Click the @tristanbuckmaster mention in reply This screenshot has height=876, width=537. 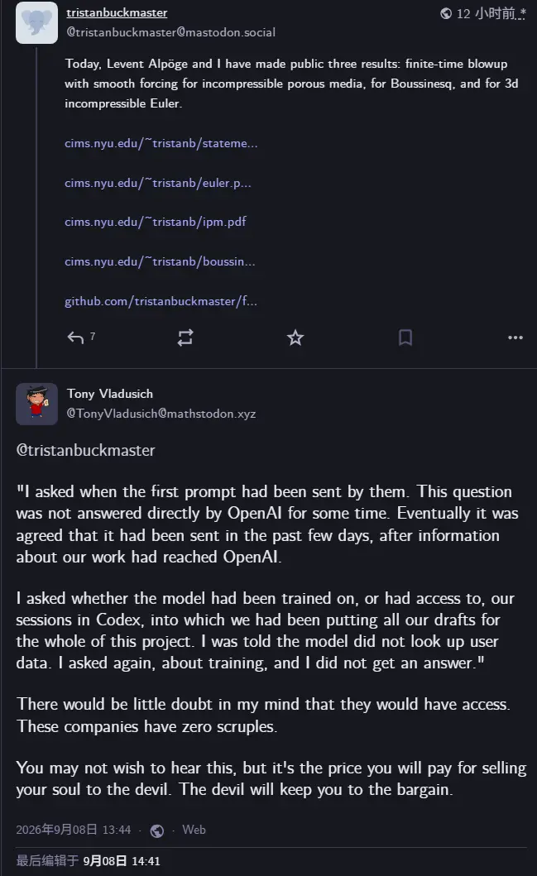[85, 450]
